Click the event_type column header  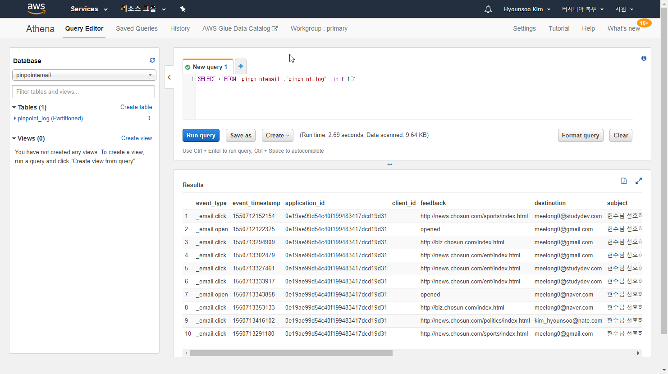(211, 203)
